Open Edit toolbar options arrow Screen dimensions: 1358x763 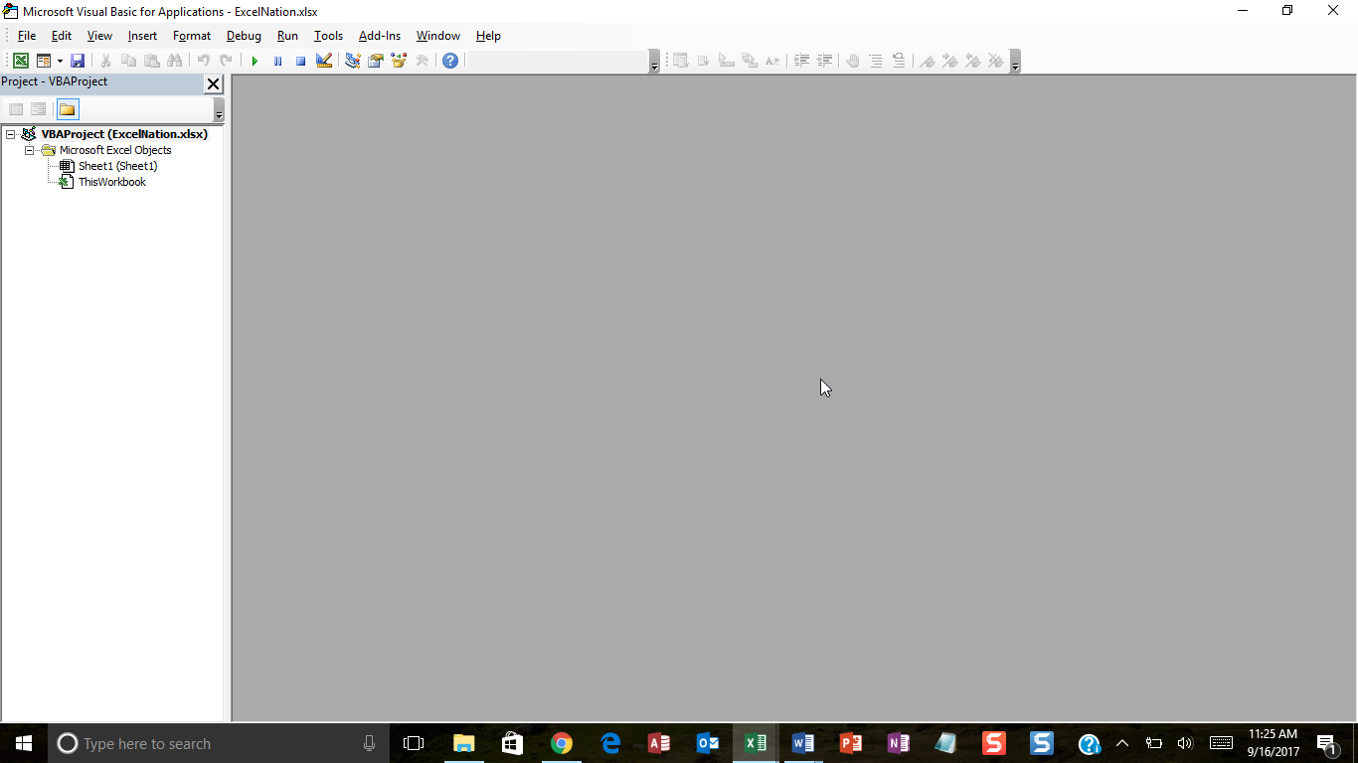[x=1015, y=62]
